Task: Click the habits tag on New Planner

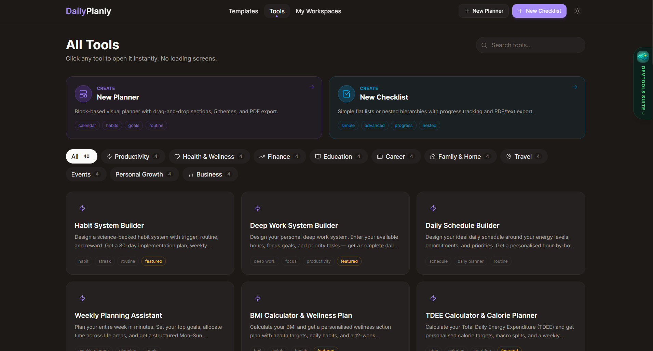Action: (x=112, y=126)
